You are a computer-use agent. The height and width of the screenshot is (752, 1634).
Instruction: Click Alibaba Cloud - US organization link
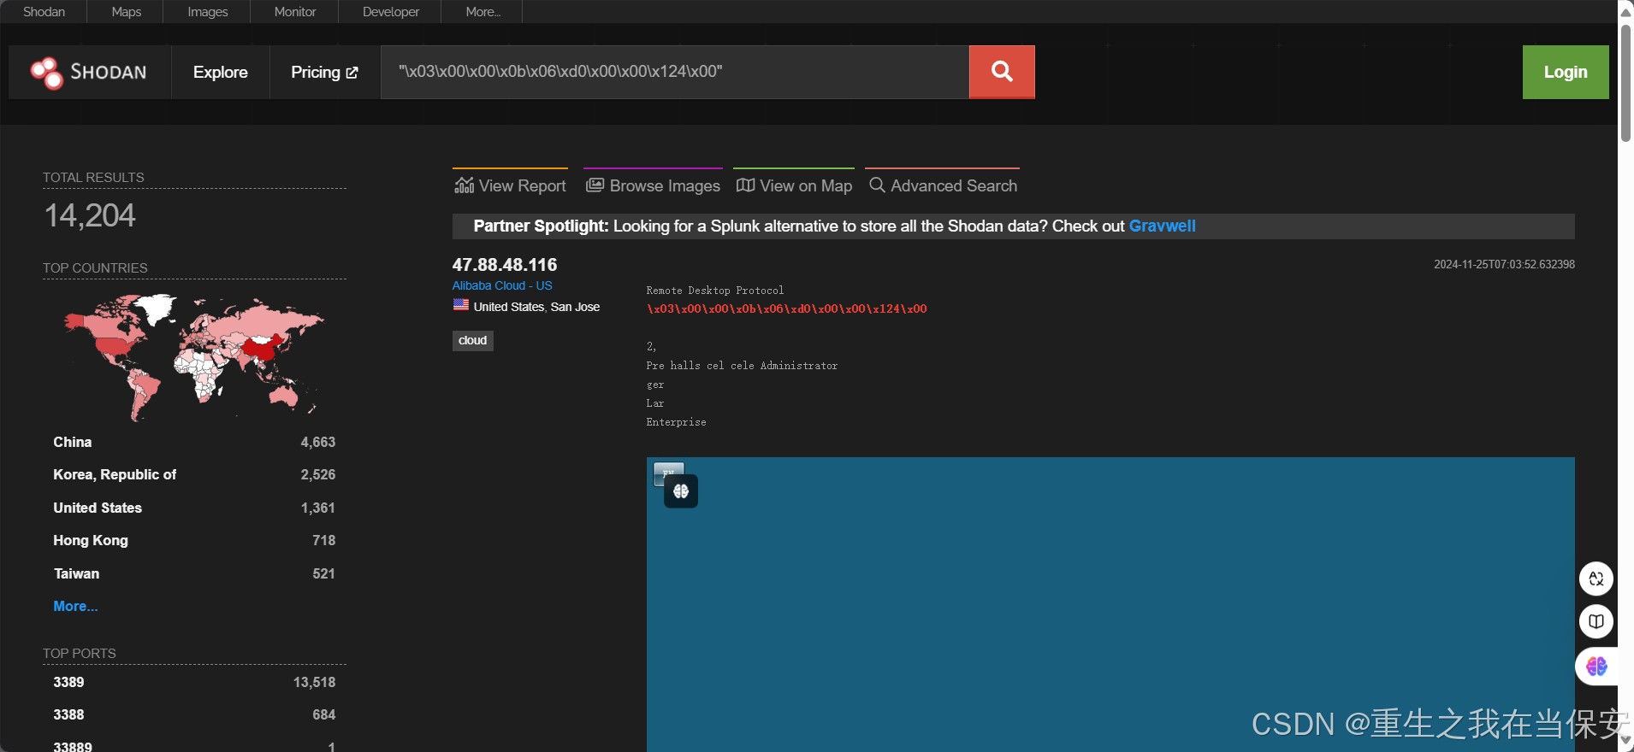pyautogui.click(x=502, y=285)
